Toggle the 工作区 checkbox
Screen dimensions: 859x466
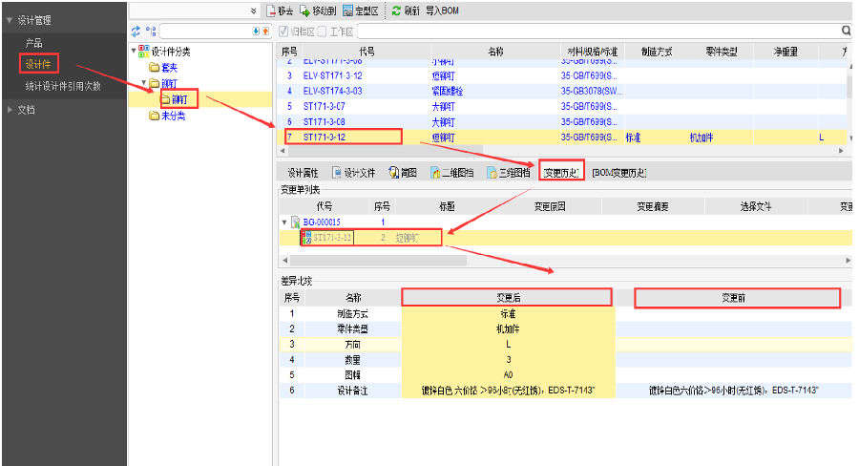322,32
